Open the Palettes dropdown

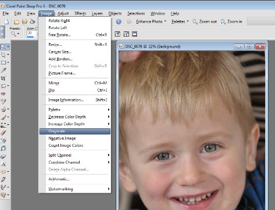coord(180,21)
